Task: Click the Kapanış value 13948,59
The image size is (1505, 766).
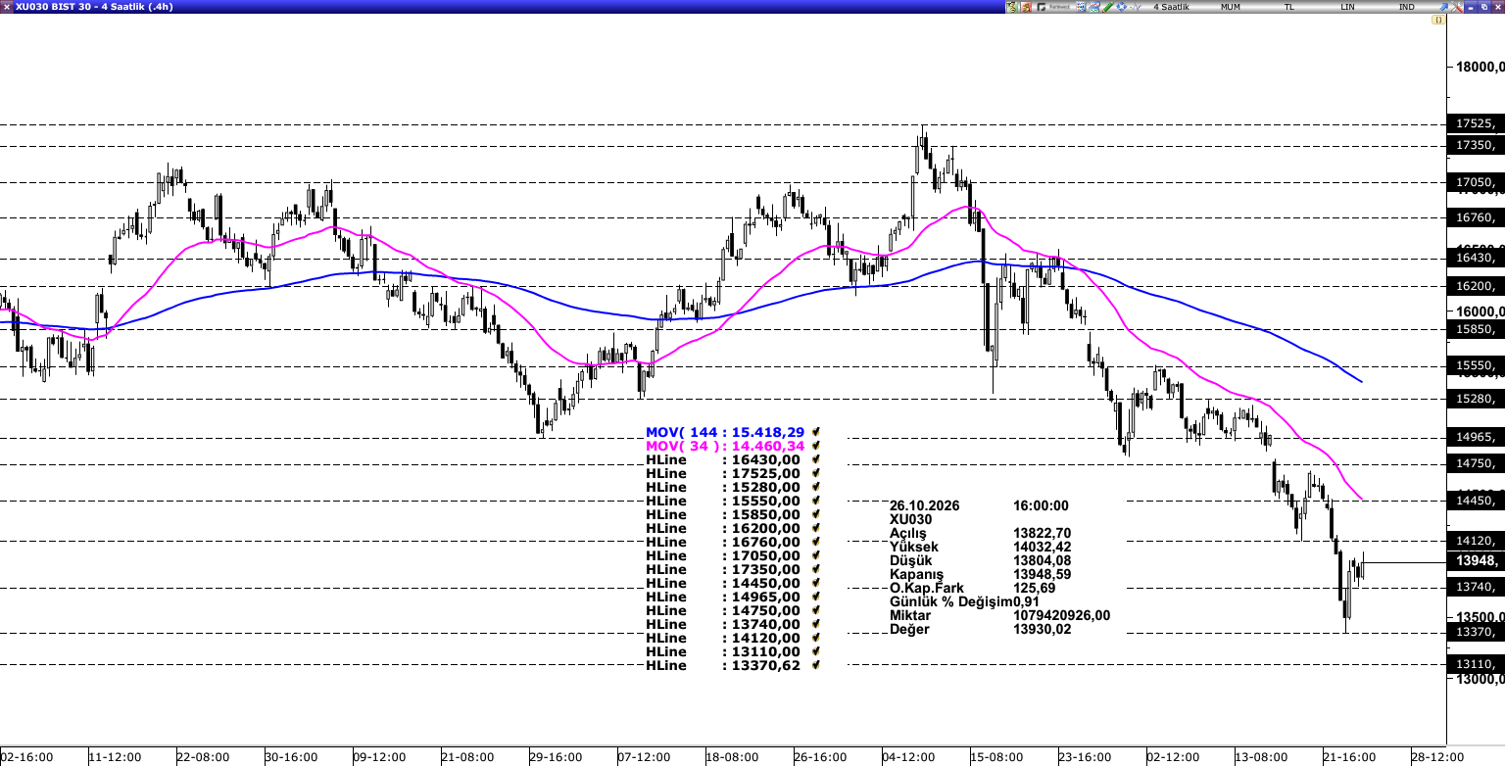Action: point(1043,575)
